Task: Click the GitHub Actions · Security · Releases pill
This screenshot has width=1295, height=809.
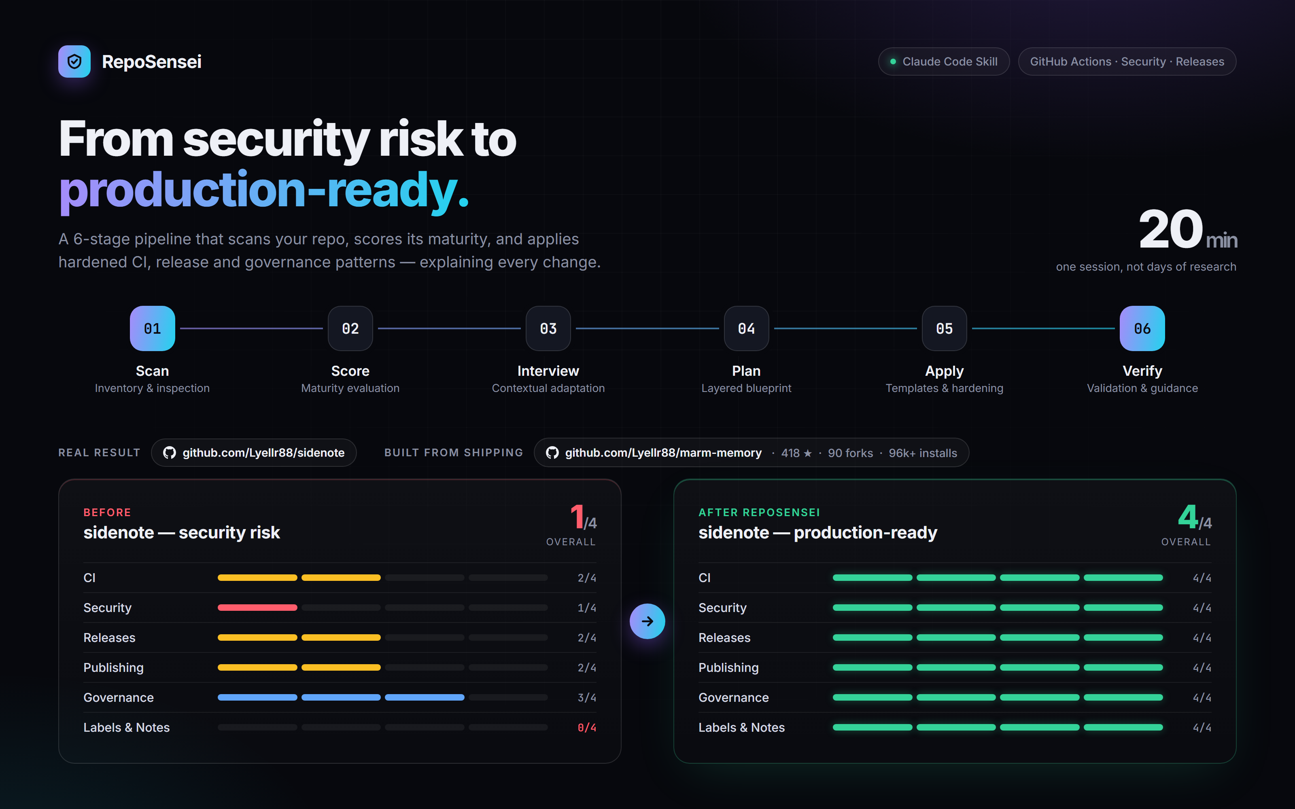Action: (1127, 61)
